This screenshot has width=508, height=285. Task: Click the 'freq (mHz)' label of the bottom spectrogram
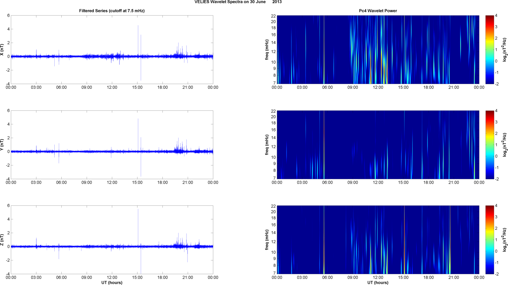pyautogui.click(x=267, y=240)
